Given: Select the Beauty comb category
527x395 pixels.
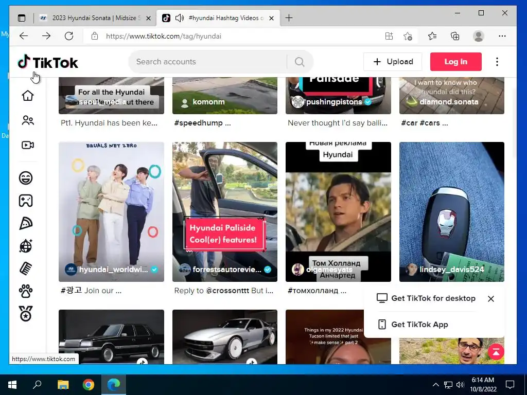Looking at the screenshot, I should (26, 268).
